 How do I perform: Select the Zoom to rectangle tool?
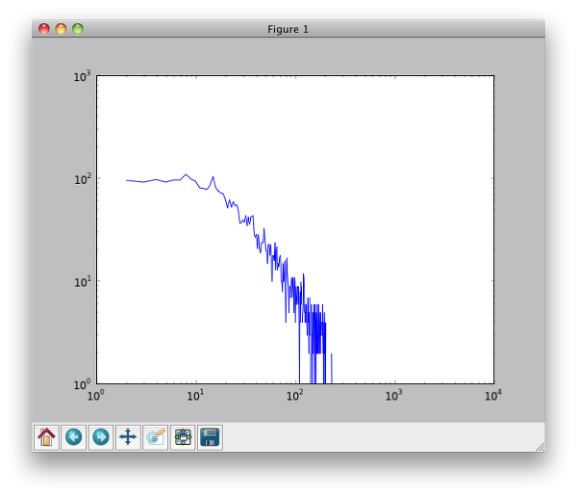pyautogui.click(x=155, y=437)
